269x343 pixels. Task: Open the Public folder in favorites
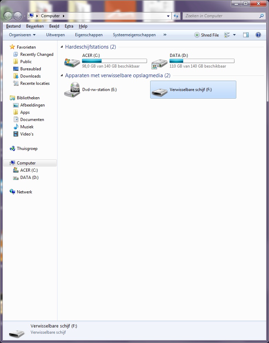pyautogui.click(x=26, y=61)
